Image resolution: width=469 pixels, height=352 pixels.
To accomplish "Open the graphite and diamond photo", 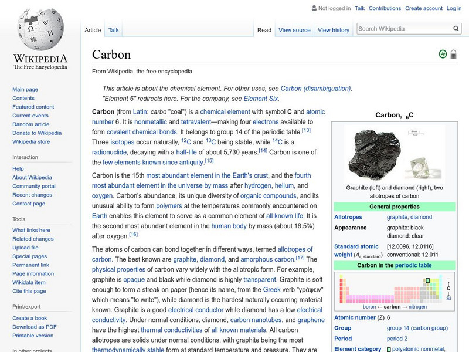I will [394, 154].
